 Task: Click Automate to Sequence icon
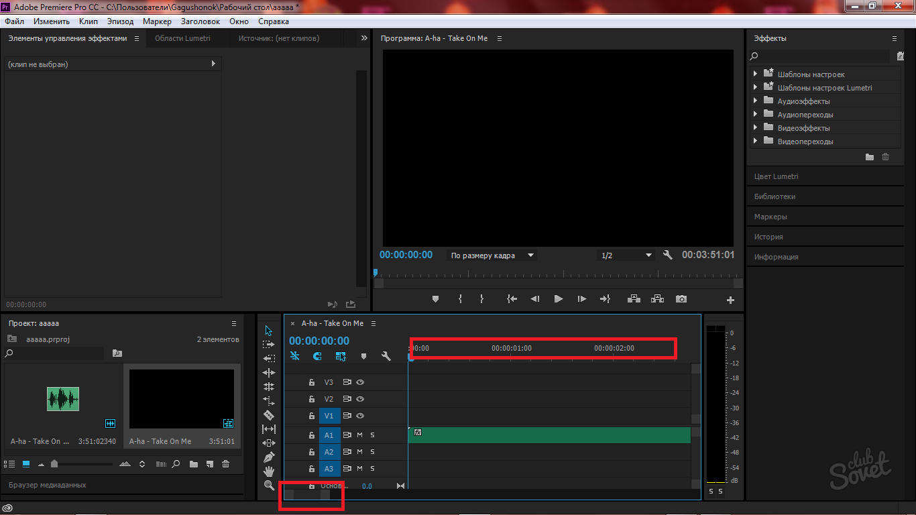(x=161, y=464)
